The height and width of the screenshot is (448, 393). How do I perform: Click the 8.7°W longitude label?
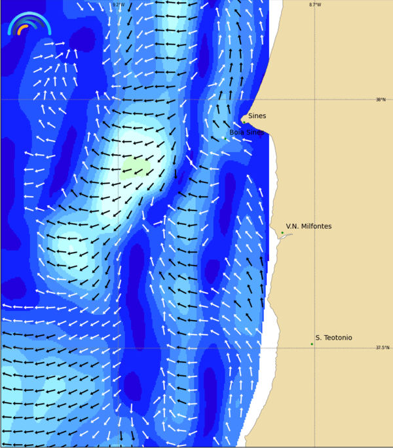click(315, 5)
